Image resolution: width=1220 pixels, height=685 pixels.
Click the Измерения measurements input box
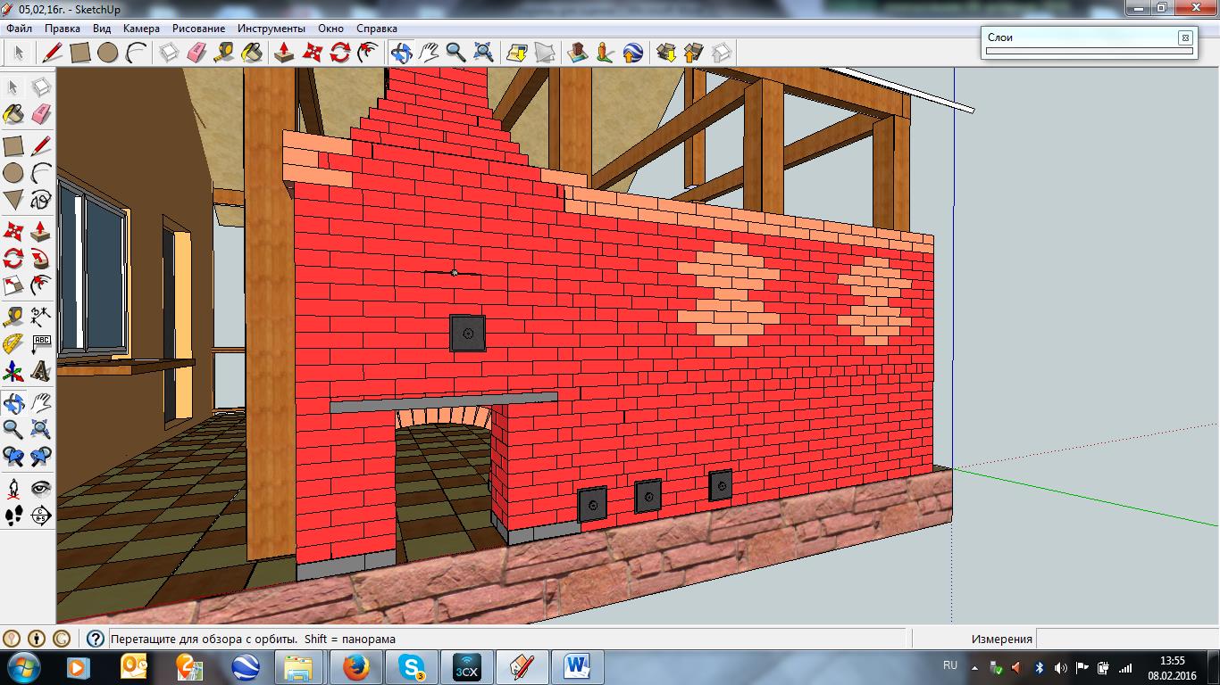(x=1125, y=639)
